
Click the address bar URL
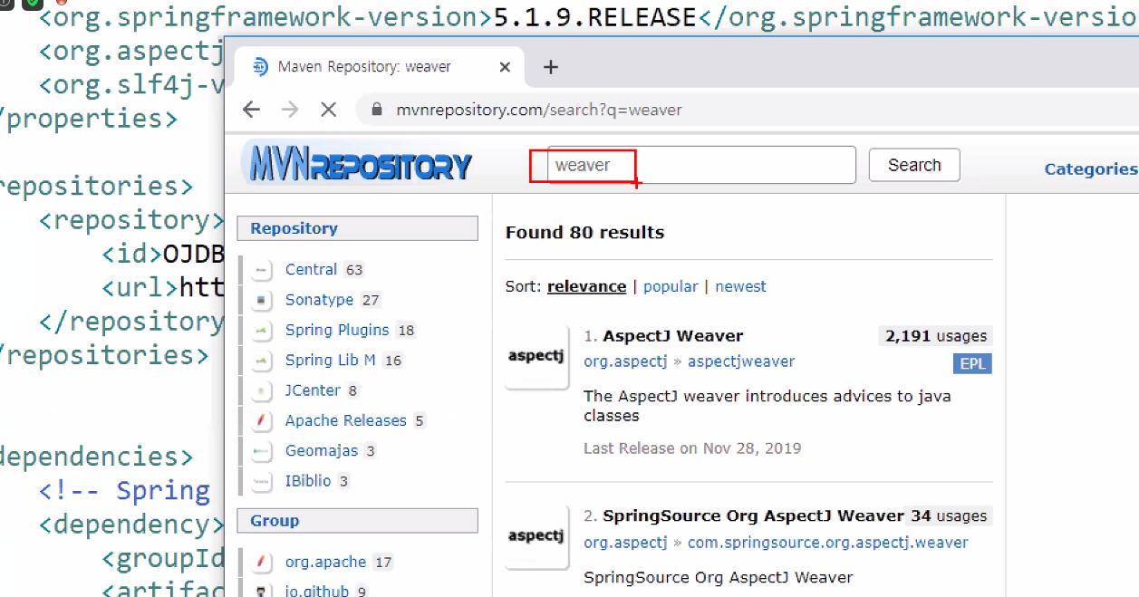coord(539,110)
